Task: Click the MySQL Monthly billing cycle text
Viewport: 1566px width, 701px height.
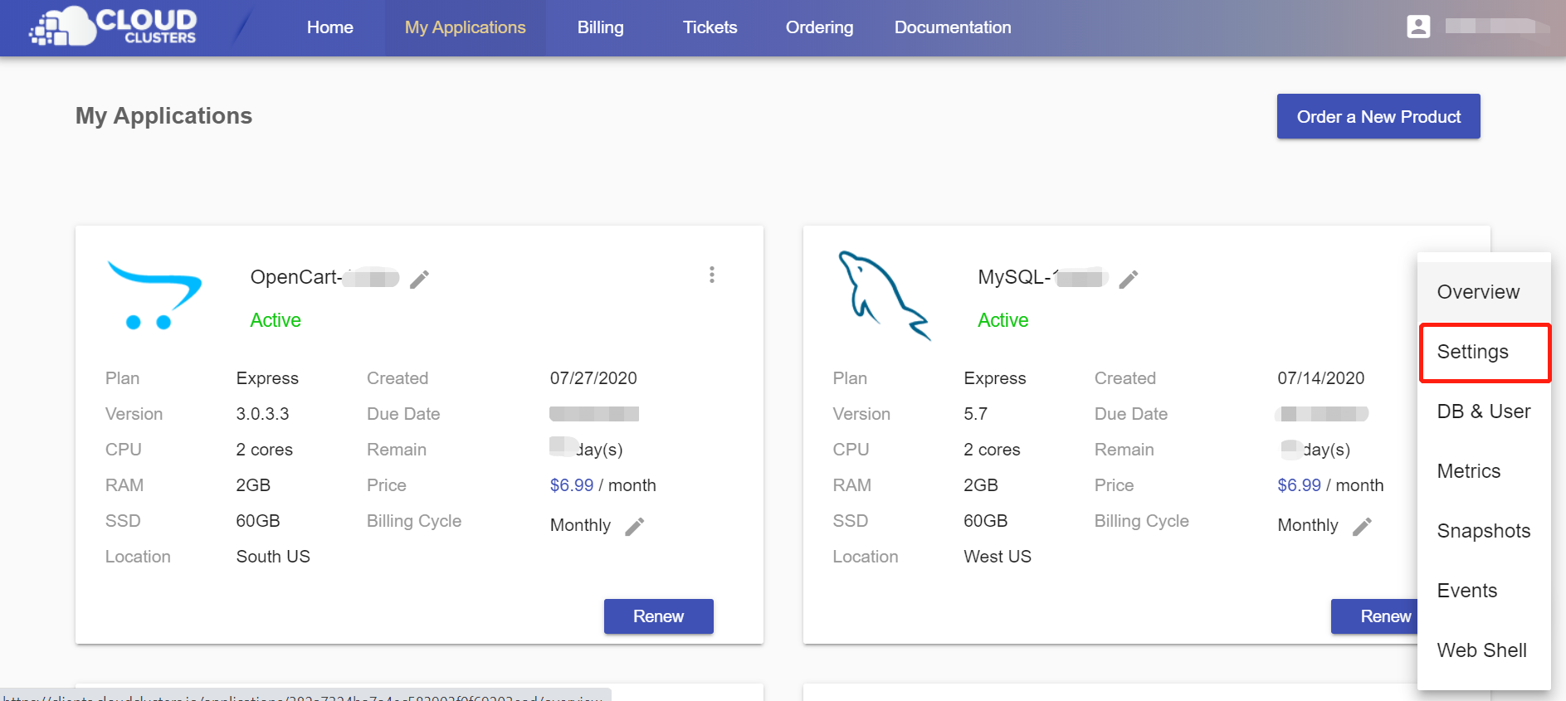Action: (x=1308, y=525)
